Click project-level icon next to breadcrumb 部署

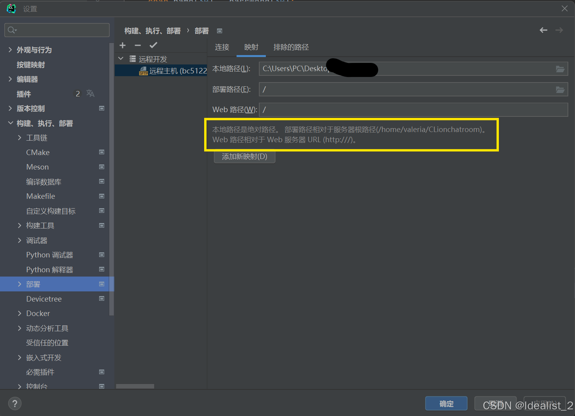pyautogui.click(x=220, y=31)
